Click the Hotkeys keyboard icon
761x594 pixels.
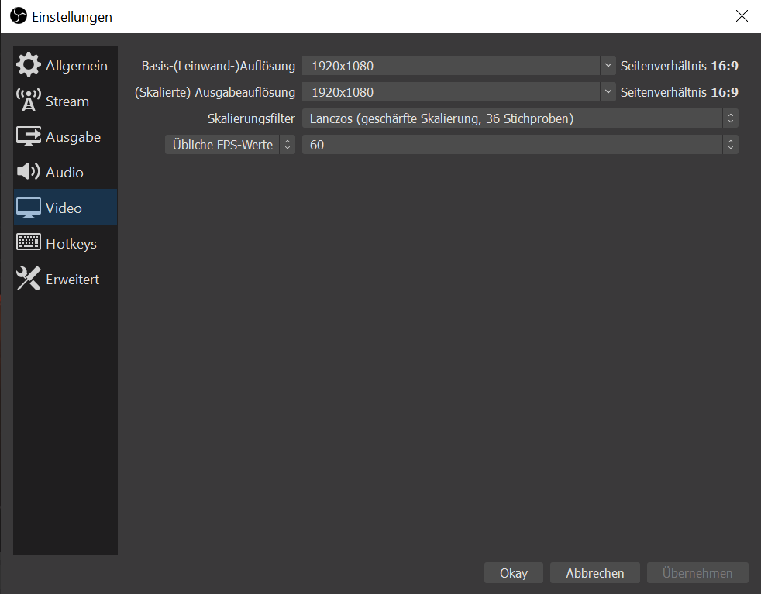coord(28,242)
